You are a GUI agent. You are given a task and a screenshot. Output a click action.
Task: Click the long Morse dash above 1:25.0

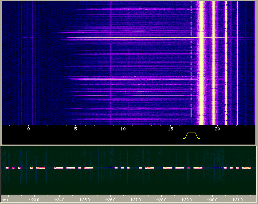point(89,168)
